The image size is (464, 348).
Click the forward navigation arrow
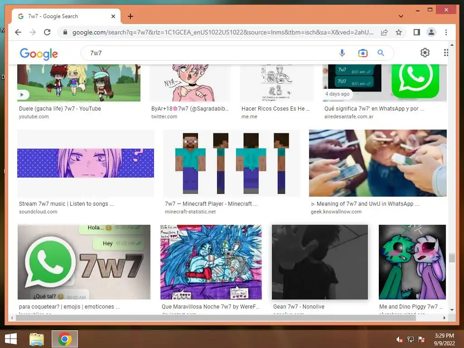pos(33,32)
